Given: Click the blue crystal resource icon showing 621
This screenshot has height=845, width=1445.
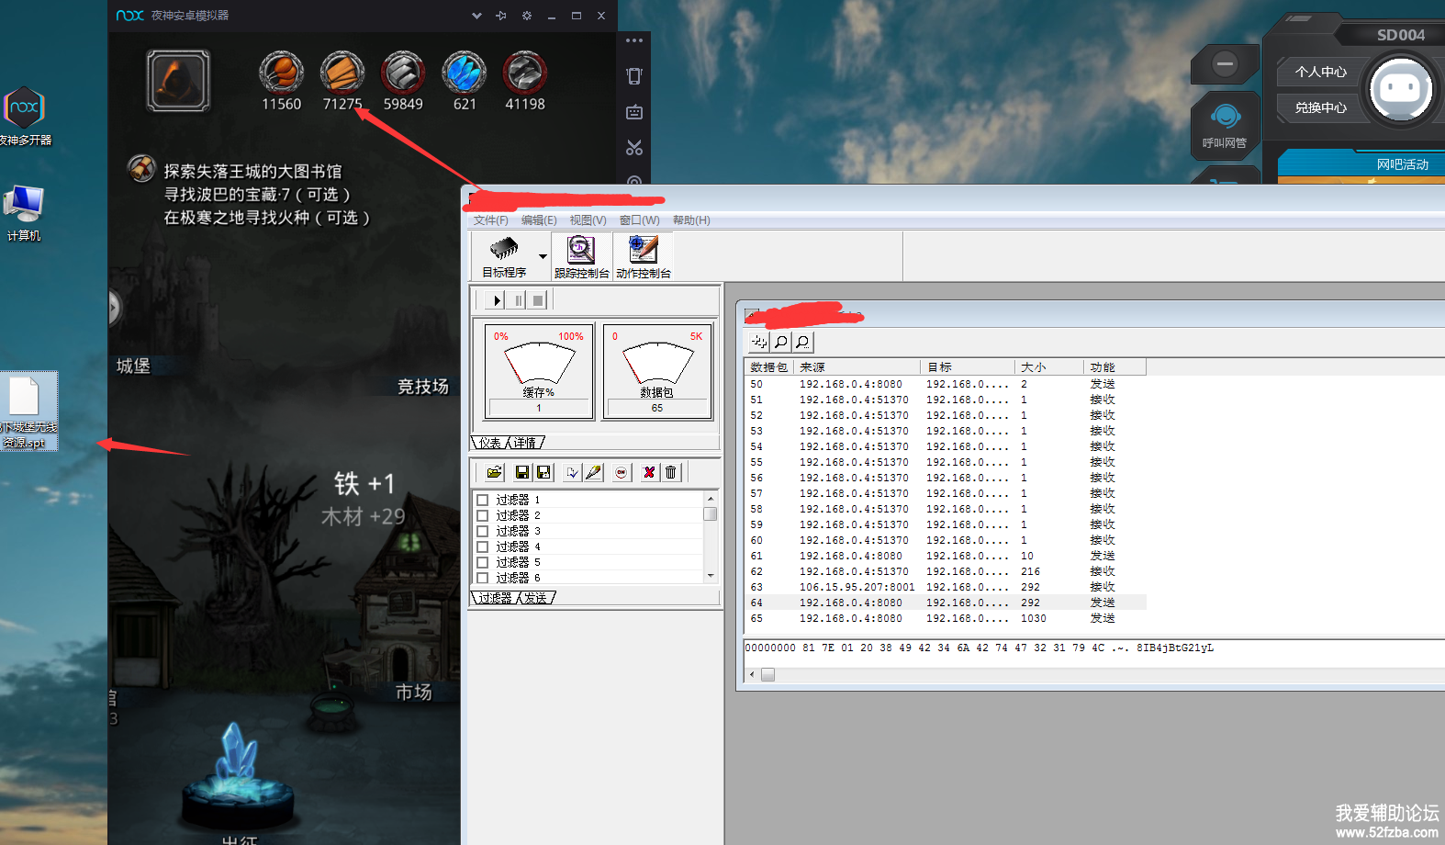Looking at the screenshot, I should tap(465, 73).
